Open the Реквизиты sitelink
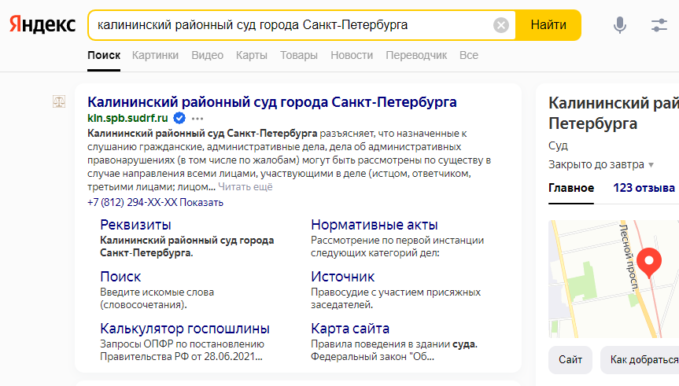Viewport: 679px width, 386px height. 135,225
